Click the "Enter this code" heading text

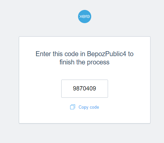[x=57, y=54]
